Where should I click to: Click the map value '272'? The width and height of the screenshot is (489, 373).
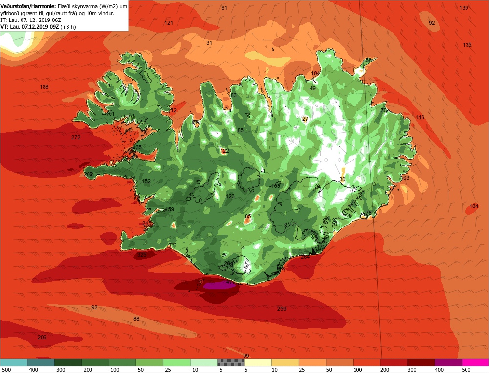pyautogui.click(x=76, y=137)
